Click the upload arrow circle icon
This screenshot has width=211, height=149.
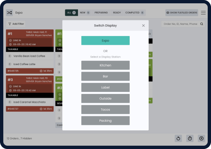202,138
